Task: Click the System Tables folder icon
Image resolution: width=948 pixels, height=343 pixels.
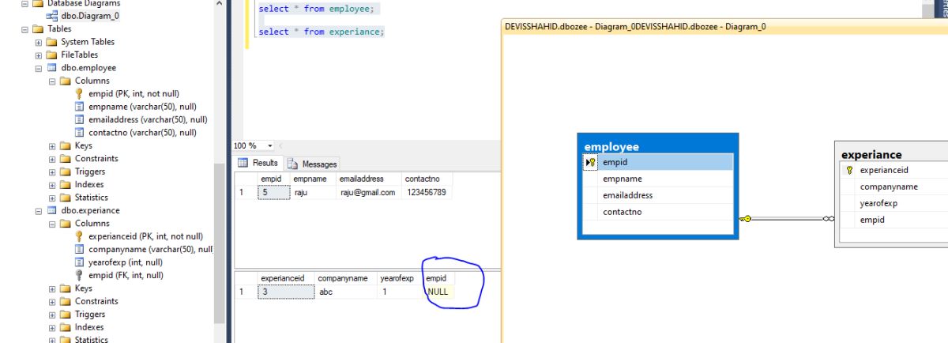Action: (x=52, y=42)
